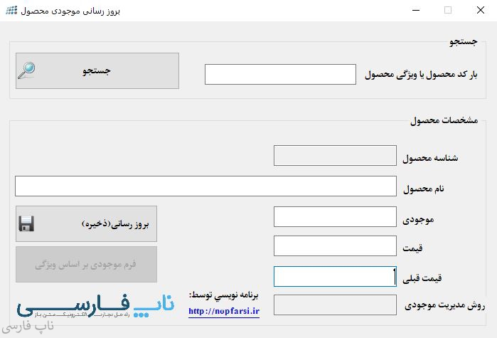Focus the قیمت قبلی old price field
The width and height of the screenshot is (497, 338).
(334, 276)
